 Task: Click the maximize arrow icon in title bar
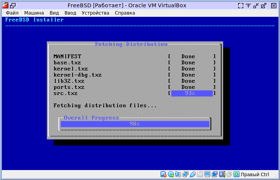[264, 6]
